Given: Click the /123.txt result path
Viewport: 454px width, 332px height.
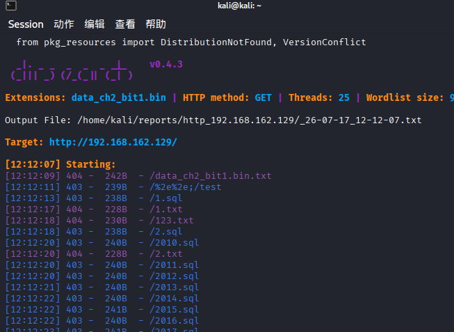Looking at the screenshot, I should [172, 221].
